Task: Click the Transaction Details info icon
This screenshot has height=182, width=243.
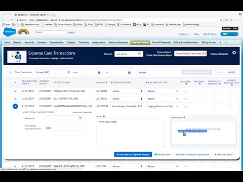Action: click(91, 112)
